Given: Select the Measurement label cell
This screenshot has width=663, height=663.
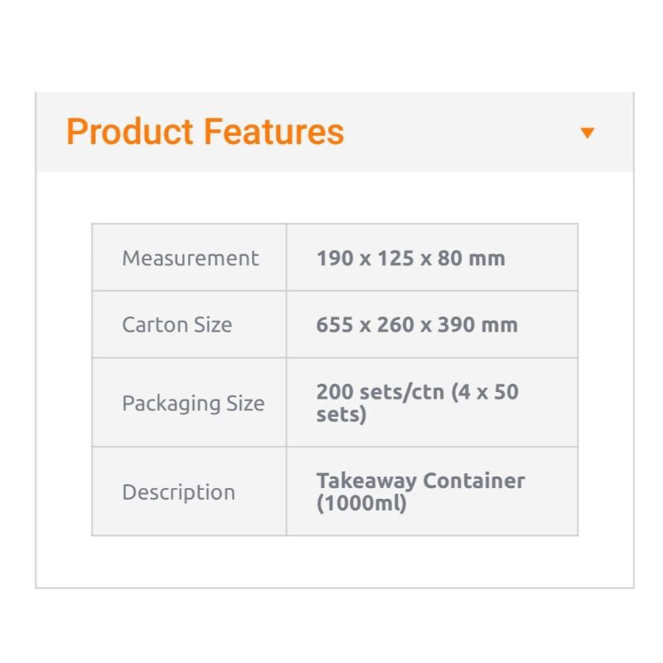Looking at the screenshot, I should (190, 258).
